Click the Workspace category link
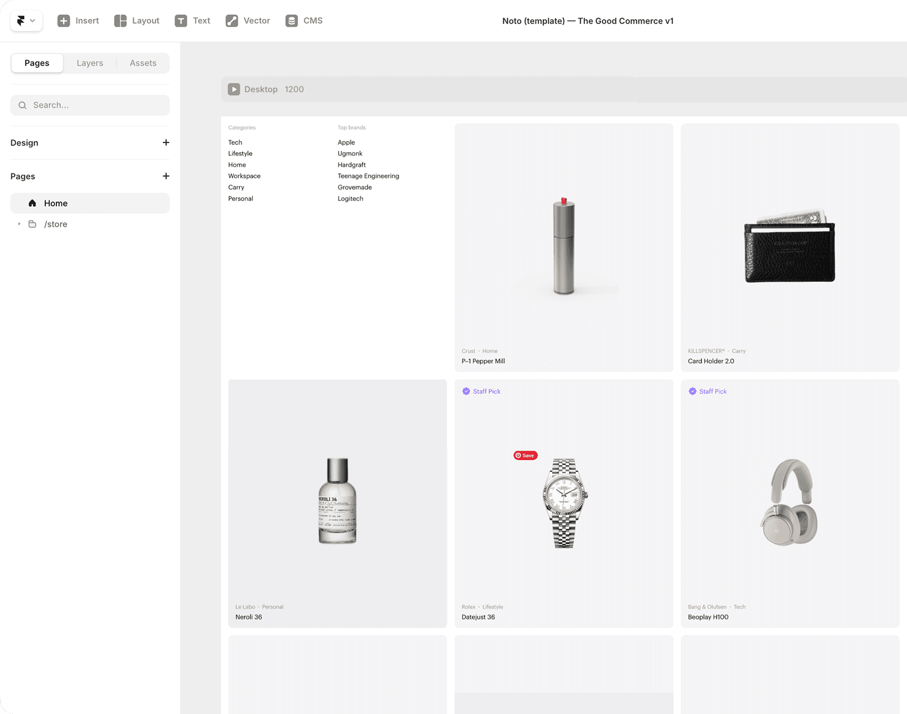907x714 pixels. click(x=244, y=176)
